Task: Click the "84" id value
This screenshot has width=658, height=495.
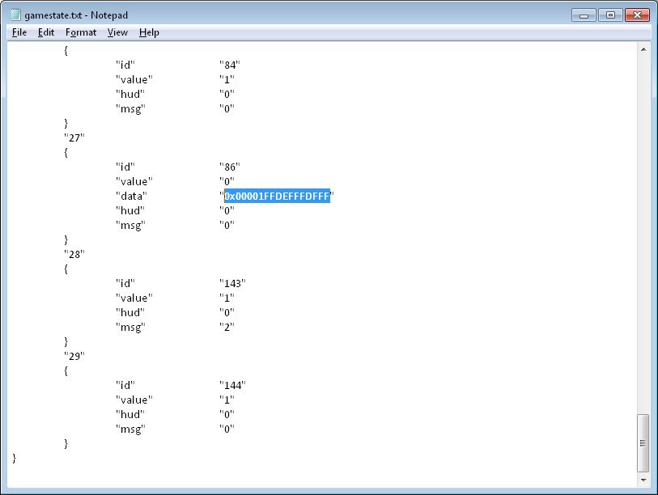Action: coord(230,65)
